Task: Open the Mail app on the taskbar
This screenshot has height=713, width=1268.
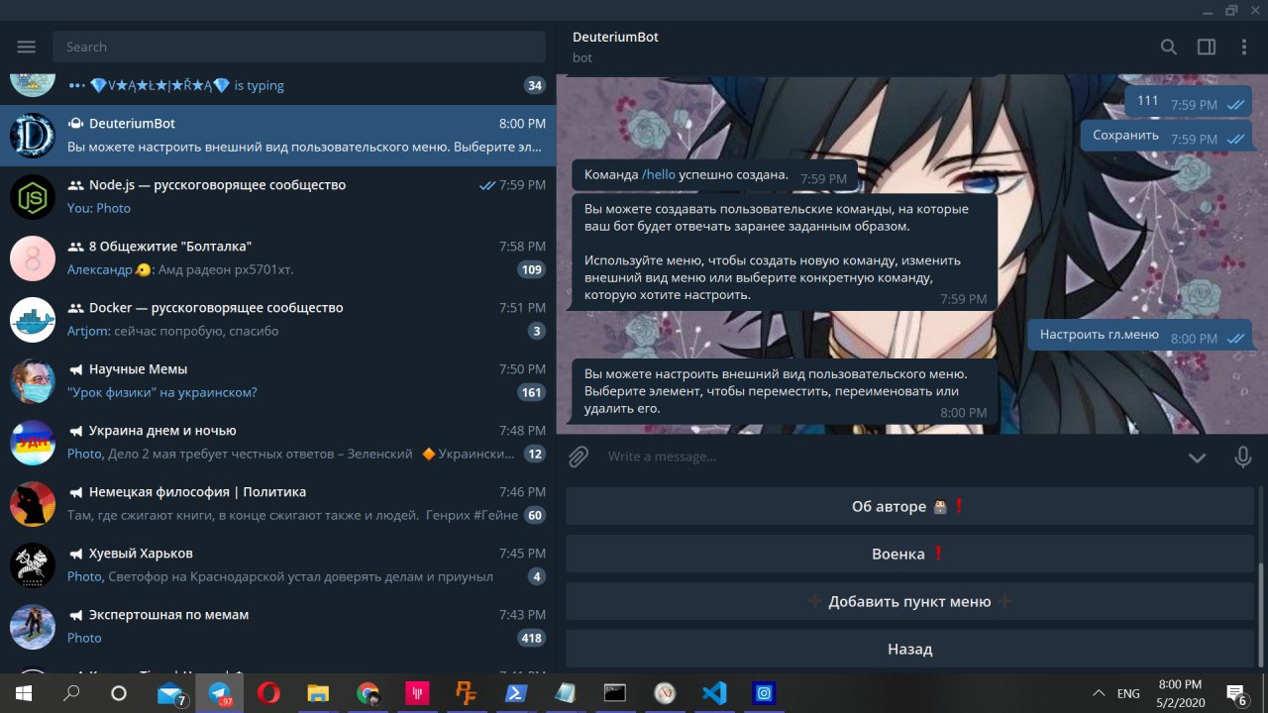Action: tap(170, 693)
